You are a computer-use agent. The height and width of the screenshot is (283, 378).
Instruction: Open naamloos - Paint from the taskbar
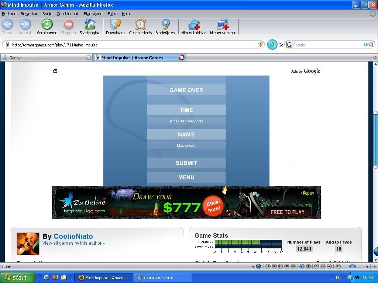tap(162, 277)
